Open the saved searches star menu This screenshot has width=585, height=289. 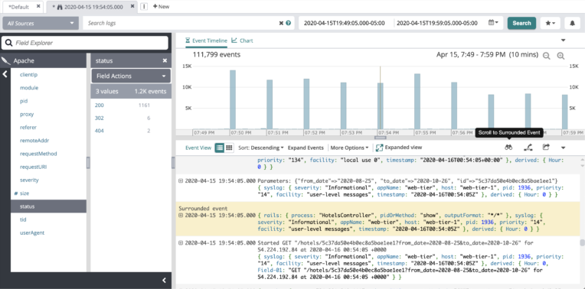pos(551,23)
